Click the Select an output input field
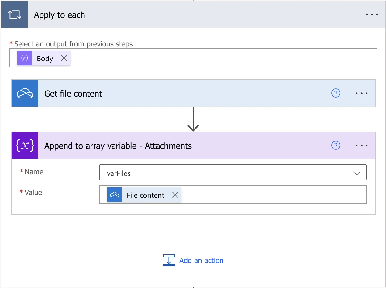Viewport: 386px width, 288px height. coord(193,58)
